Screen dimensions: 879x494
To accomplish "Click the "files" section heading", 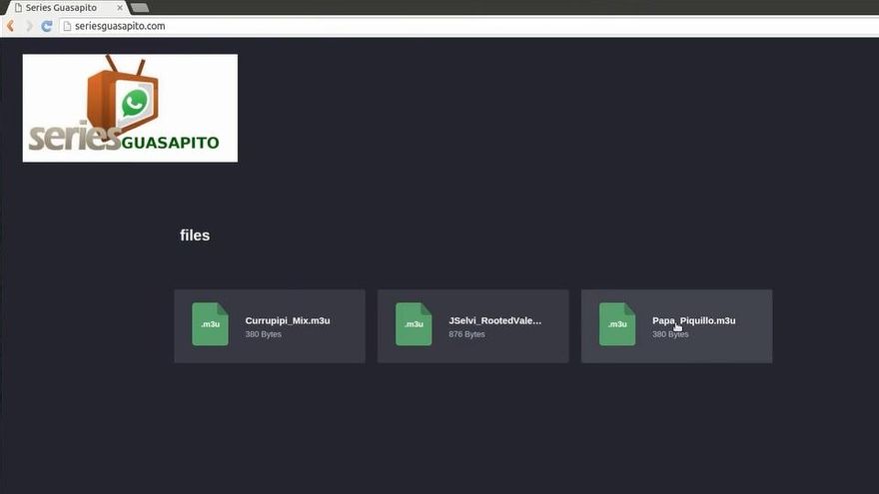I will [195, 236].
